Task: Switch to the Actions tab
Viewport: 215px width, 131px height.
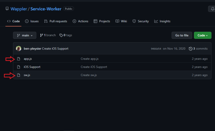Action: click(80, 21)
